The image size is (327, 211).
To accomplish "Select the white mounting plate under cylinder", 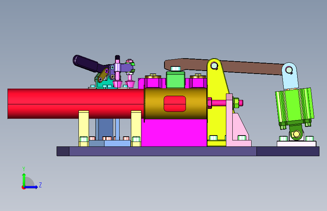I will coord(296,144).
